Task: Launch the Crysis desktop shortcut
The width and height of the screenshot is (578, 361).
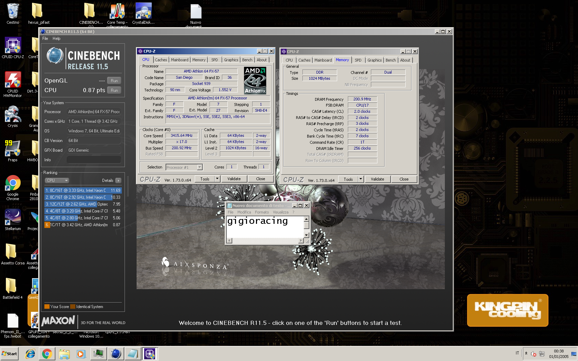Action: point(13,116)
